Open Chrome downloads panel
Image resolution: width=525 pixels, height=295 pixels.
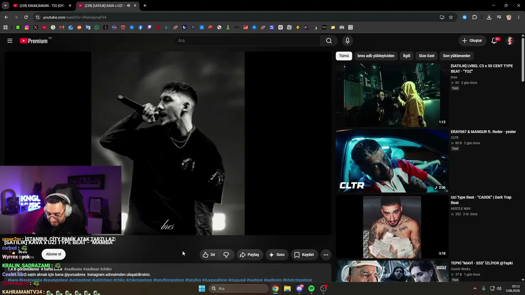pos(489,17)
